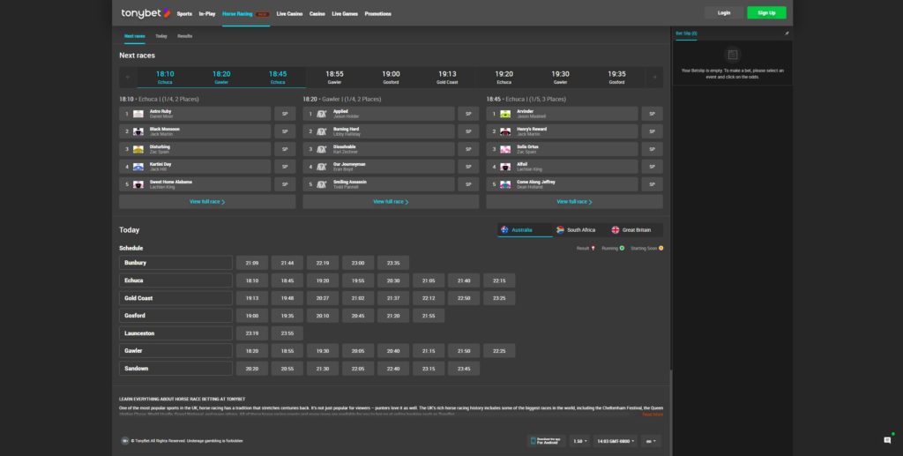The width and height of the screenshot is (903, 456).
Task: Pick SP odds for Smiling Assassin
Action: coord(468,184)
